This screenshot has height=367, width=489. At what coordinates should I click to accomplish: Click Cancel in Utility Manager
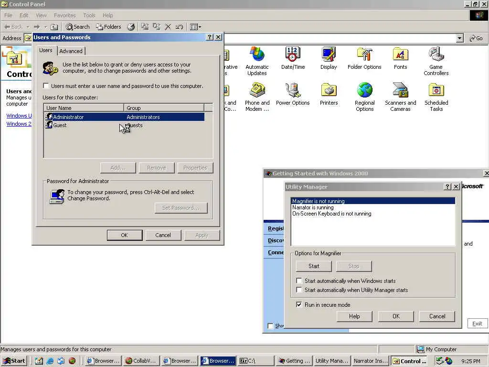tap(437, 316)
